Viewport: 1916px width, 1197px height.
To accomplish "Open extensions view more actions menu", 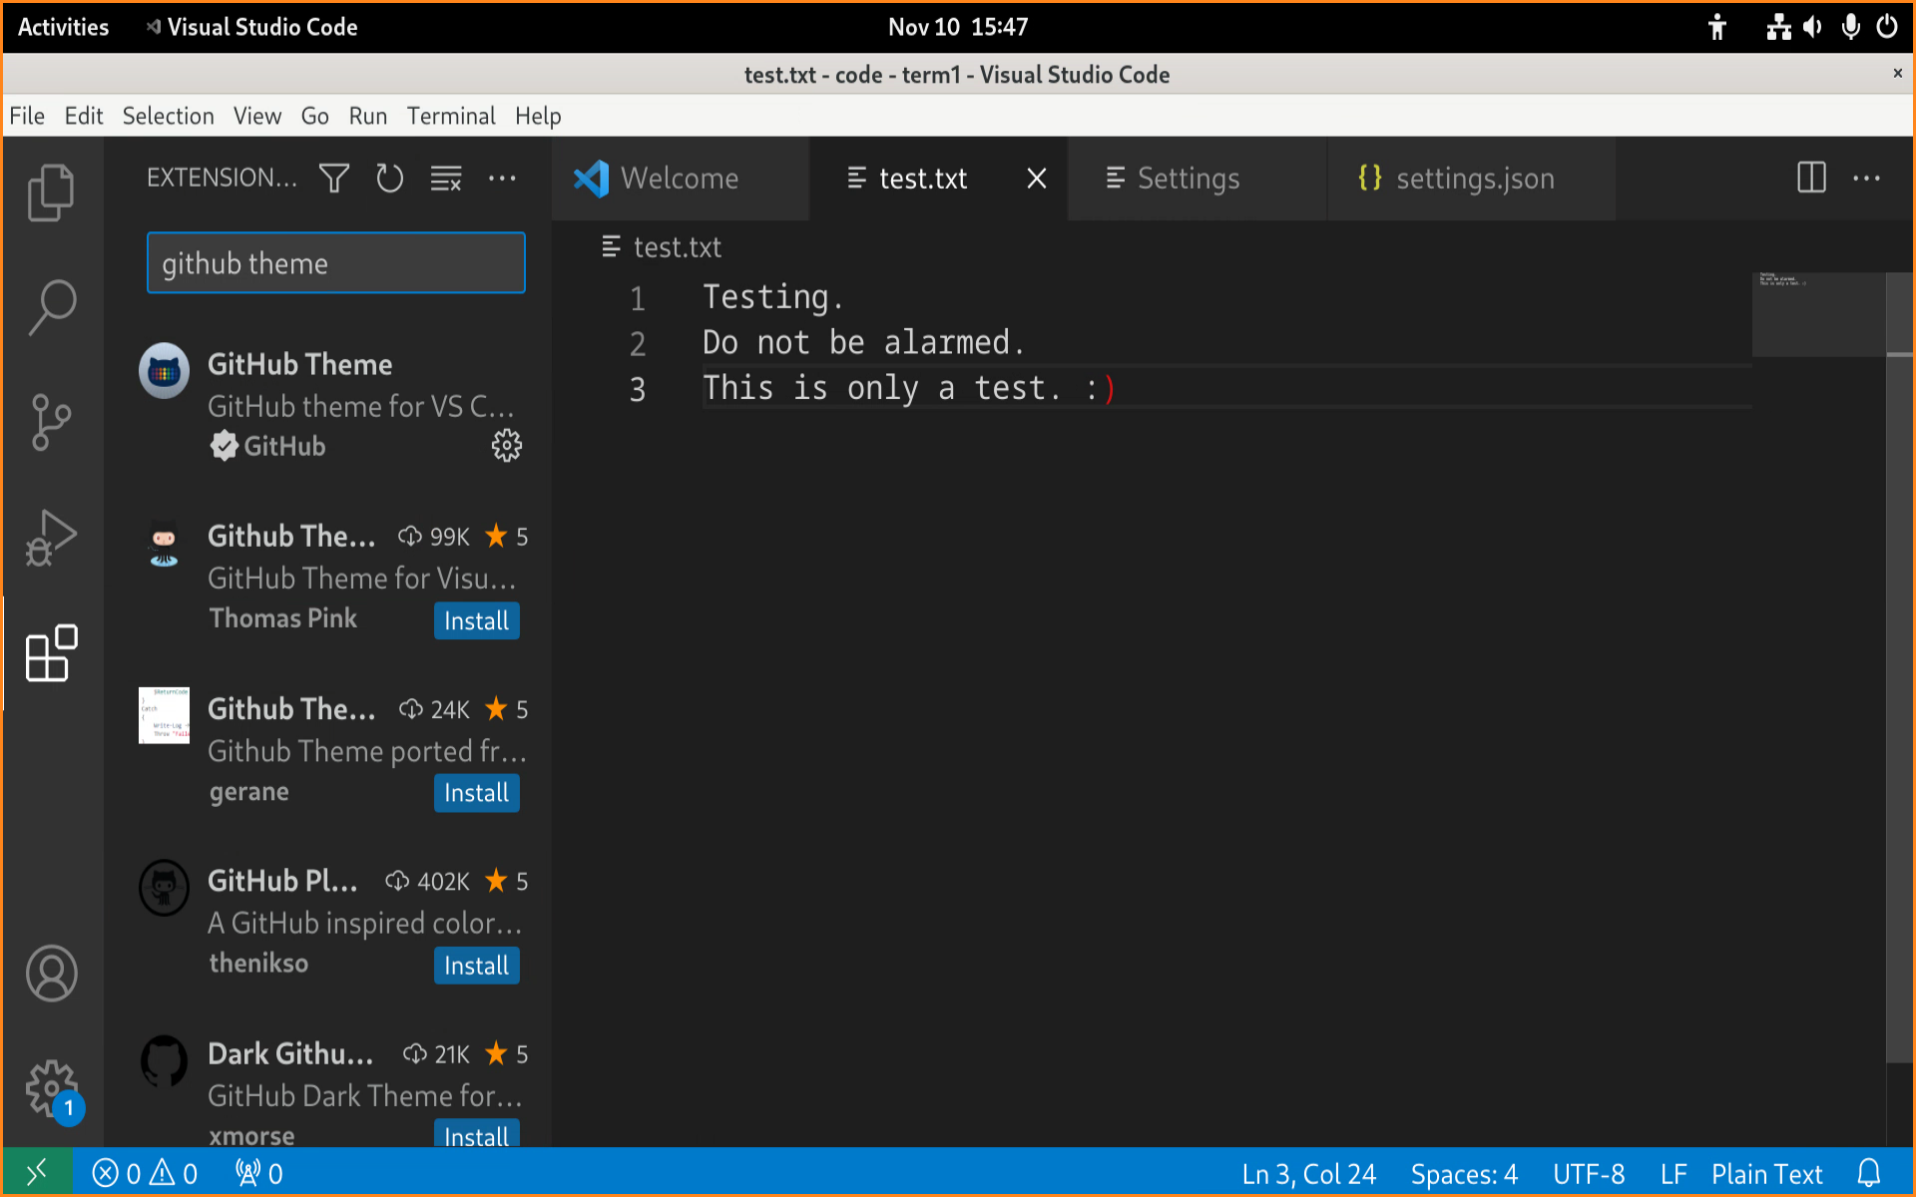I will point(502,179).
